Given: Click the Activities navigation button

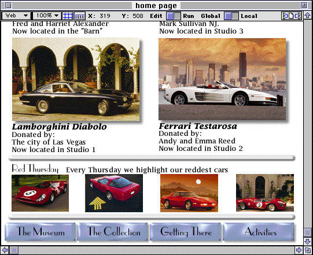Looking at the screenshot, I should (x=259, y=231).
